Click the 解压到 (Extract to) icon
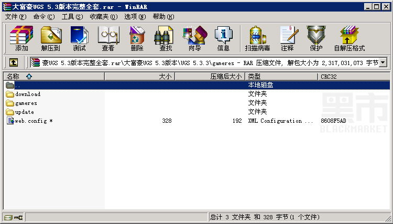Screen dimensions: 393x224 click(x=51, y=38)
